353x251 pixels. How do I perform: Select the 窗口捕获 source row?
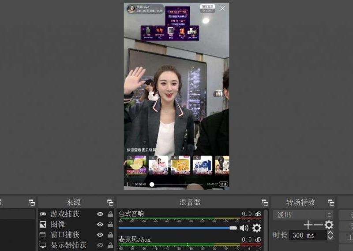[x=76, y=235]
